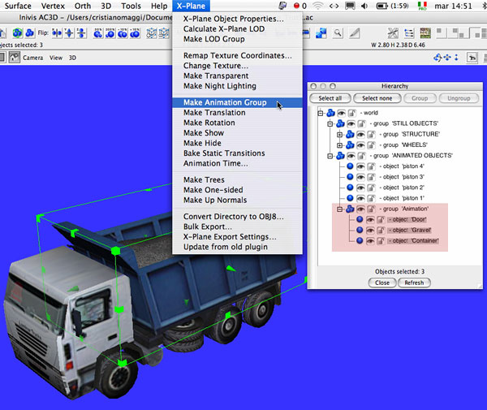
Task: Click the Group button in Hierarchy
Action: coord(420,98)
